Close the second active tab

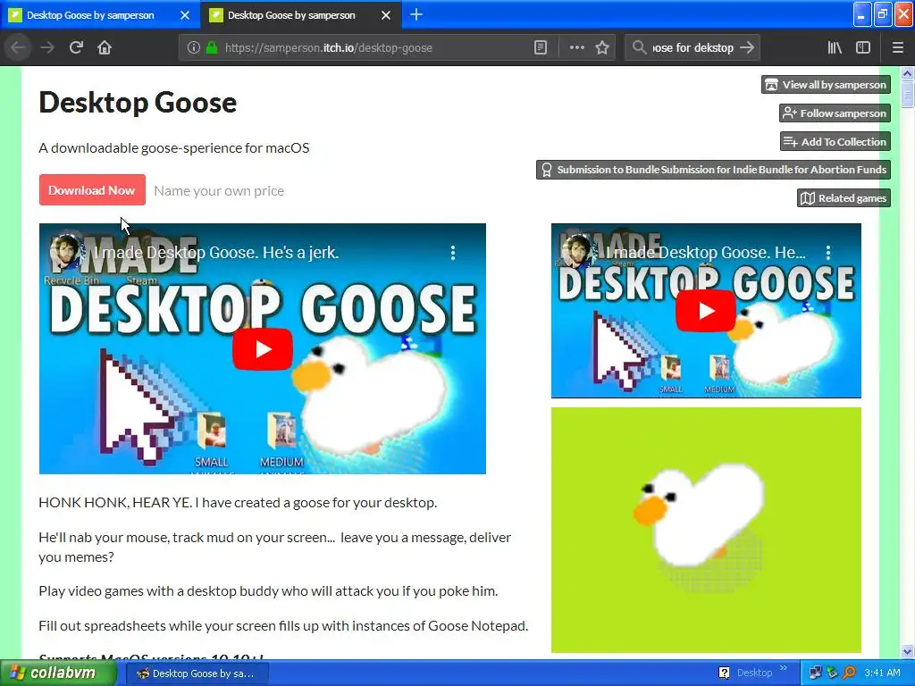386,15
